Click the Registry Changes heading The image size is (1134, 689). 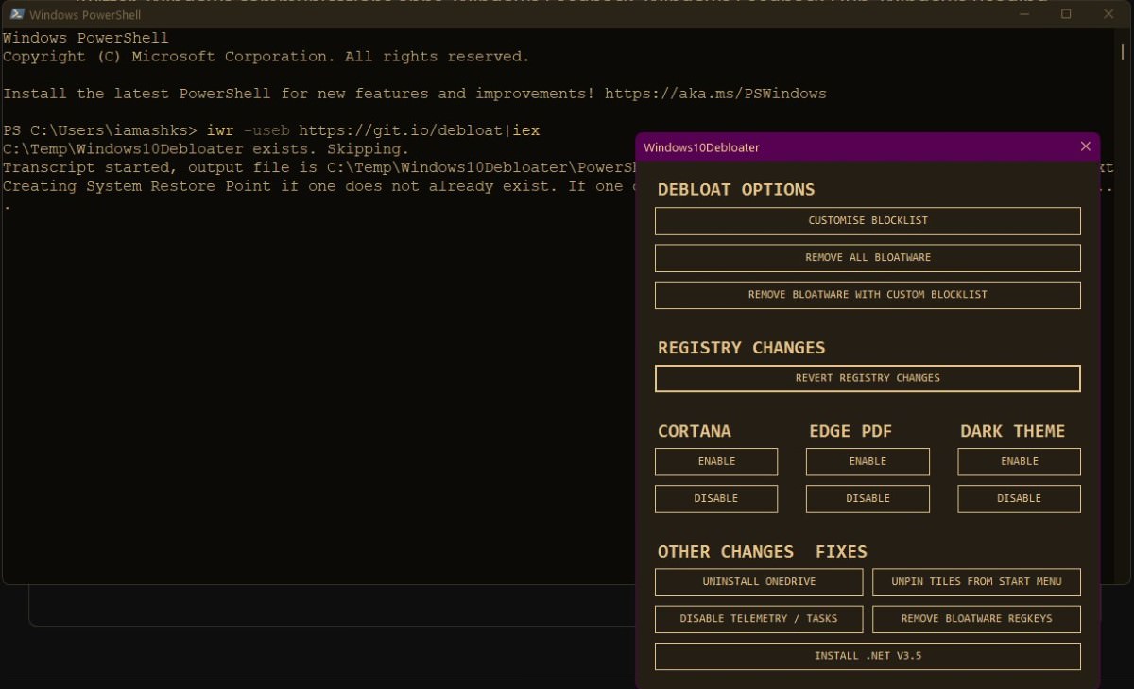742,348
